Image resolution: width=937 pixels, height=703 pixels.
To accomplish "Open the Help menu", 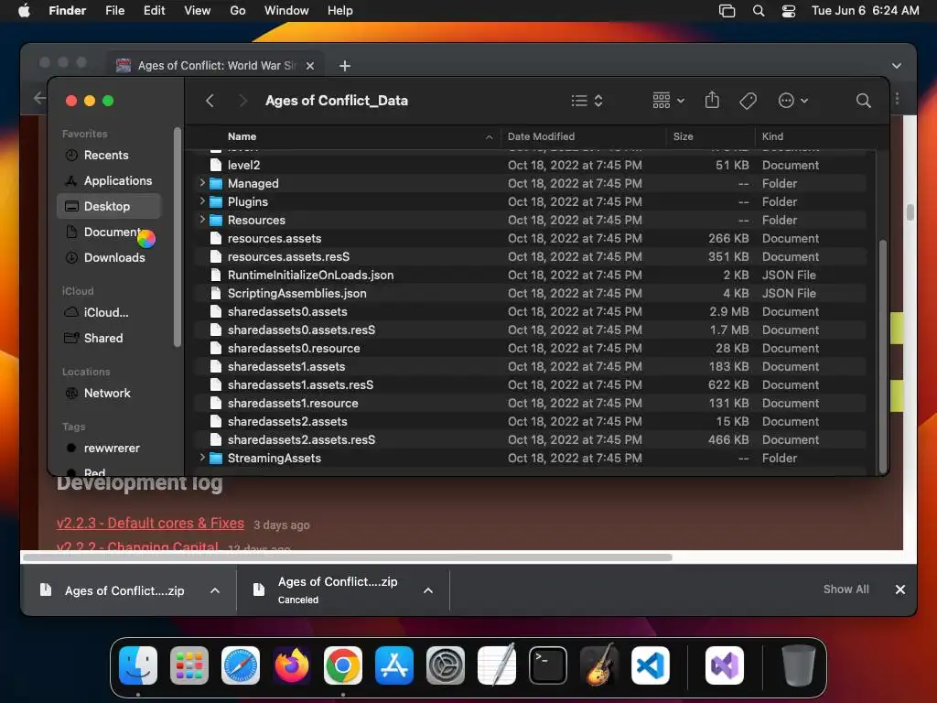I will coord(340,11).
